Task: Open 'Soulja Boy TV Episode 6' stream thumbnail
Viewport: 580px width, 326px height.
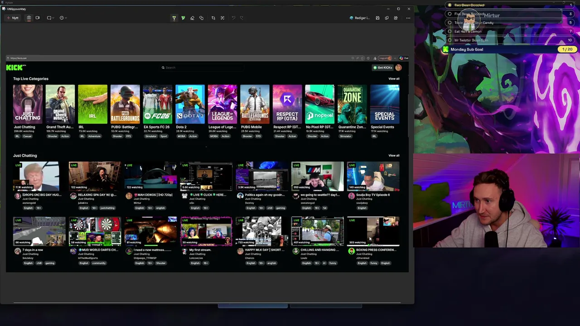Action: pyautogui.click(x=373, y=176)
